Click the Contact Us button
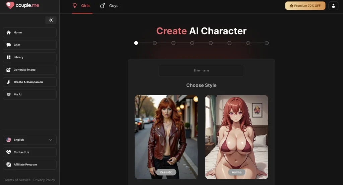 pyautogui.click(x=29, y=152)
